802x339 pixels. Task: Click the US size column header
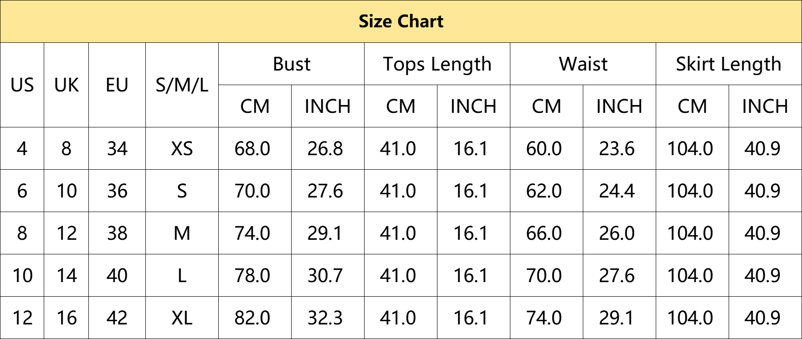pos(22,85)
